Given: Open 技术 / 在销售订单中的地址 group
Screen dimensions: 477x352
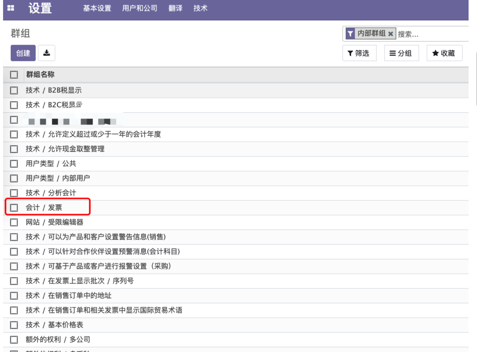Looking at the screenshot, I should coord(69,296).
